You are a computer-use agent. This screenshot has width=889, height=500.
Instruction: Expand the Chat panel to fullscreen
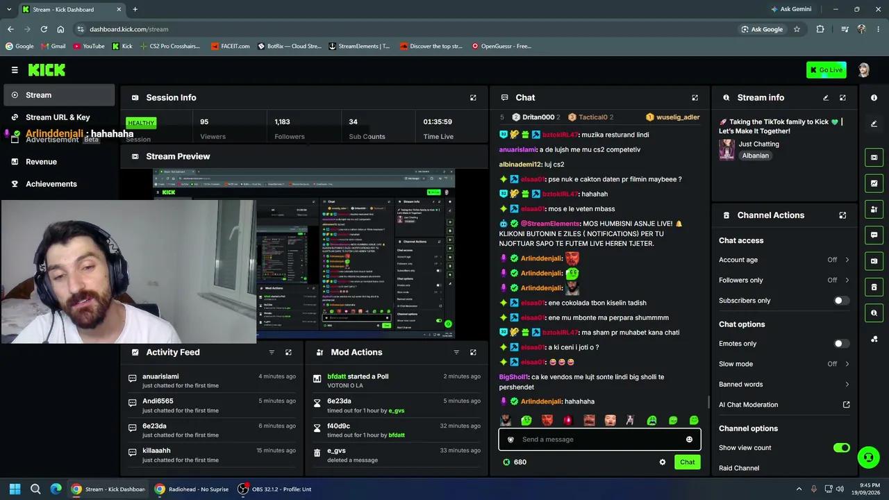[695, 98]
